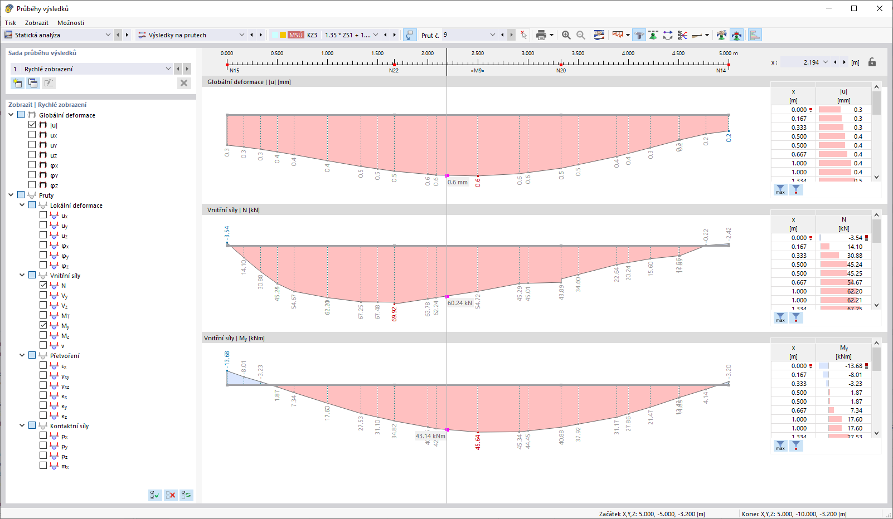Uncheck the N internal force checkbox

[43, 285]
